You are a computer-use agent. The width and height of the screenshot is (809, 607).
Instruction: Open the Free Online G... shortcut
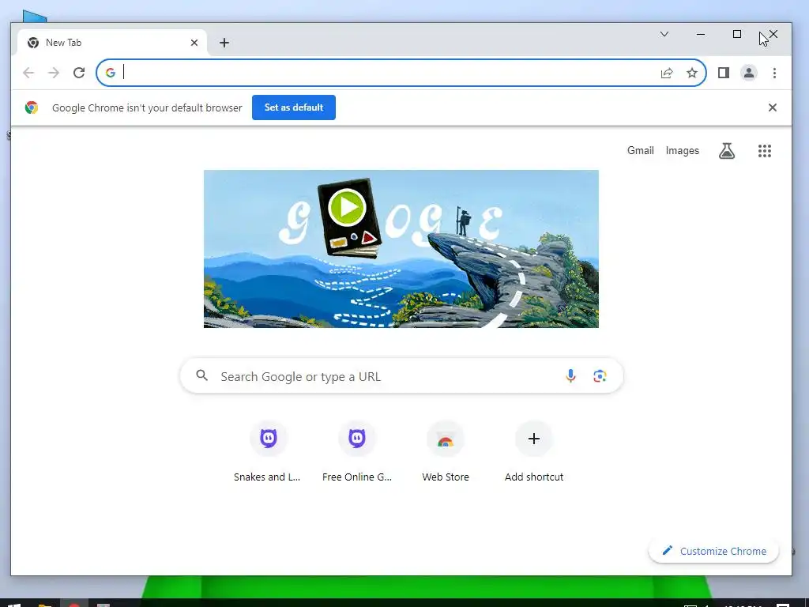click(x=356, y=452)
